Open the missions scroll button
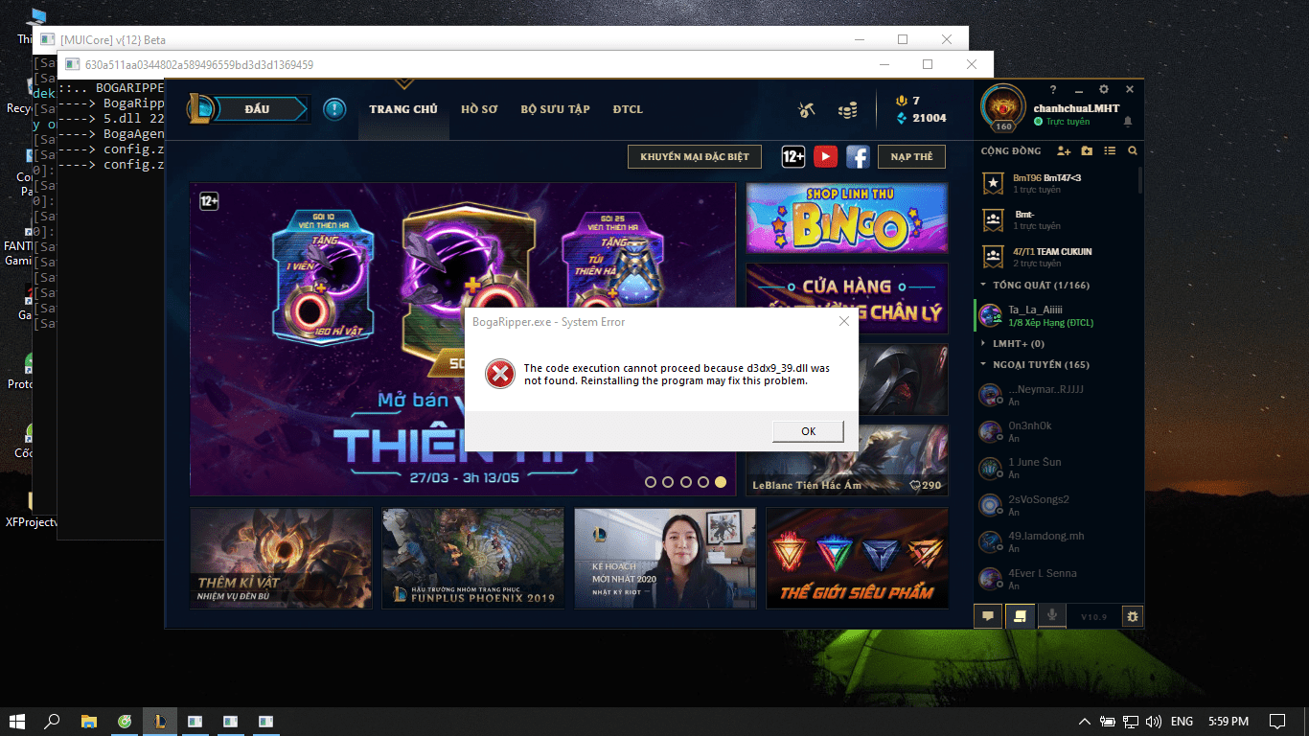Viewport: 1309px width, 736px height. 1020,616
